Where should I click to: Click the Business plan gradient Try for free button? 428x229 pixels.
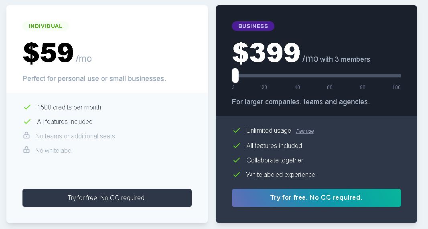tap(316, 198)
